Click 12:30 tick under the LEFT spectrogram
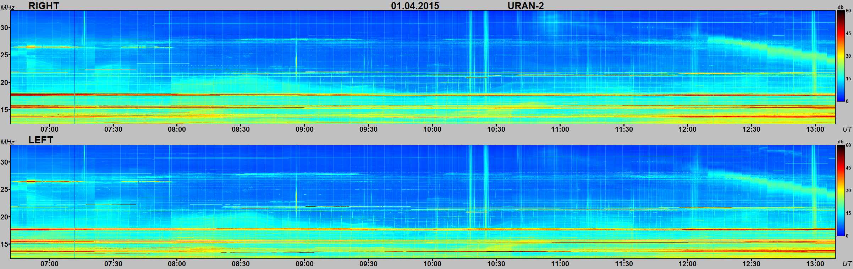Viewport: 853px width, 269px height. (x=751, y=264)
